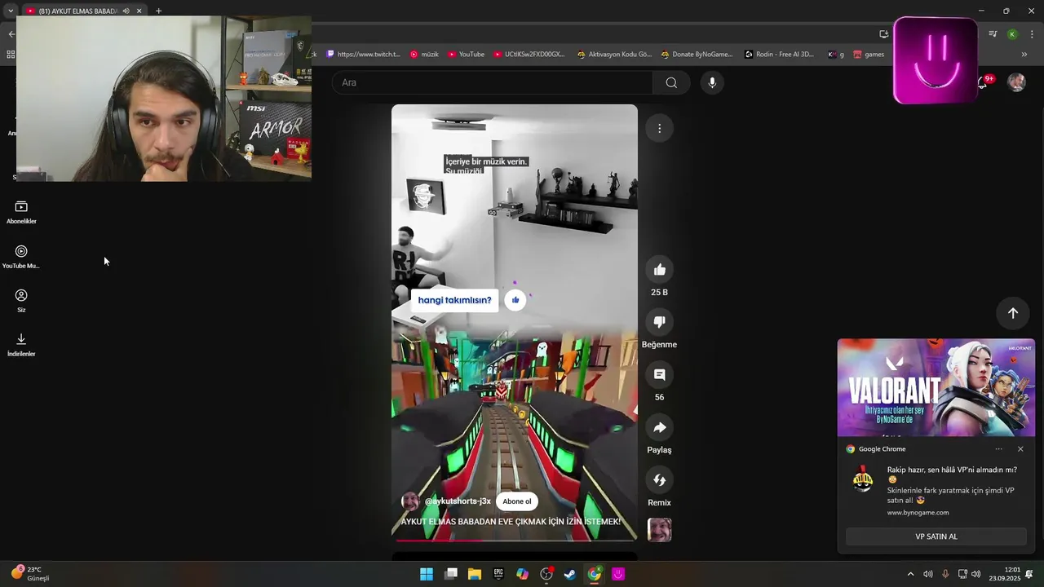Image resolution: width=1044 pixels, height=587 pixels.
Task: Open the pink smiley app in the taskbar
Action: pyautogui.click(x=618, y=574)
